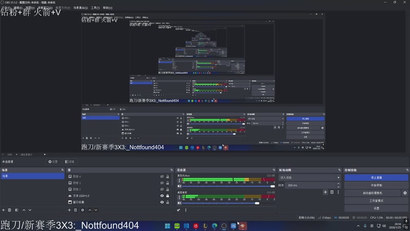Zoom out preview with minus icon
The width and height of the screenshot is (410, 231).
(3, 155)
